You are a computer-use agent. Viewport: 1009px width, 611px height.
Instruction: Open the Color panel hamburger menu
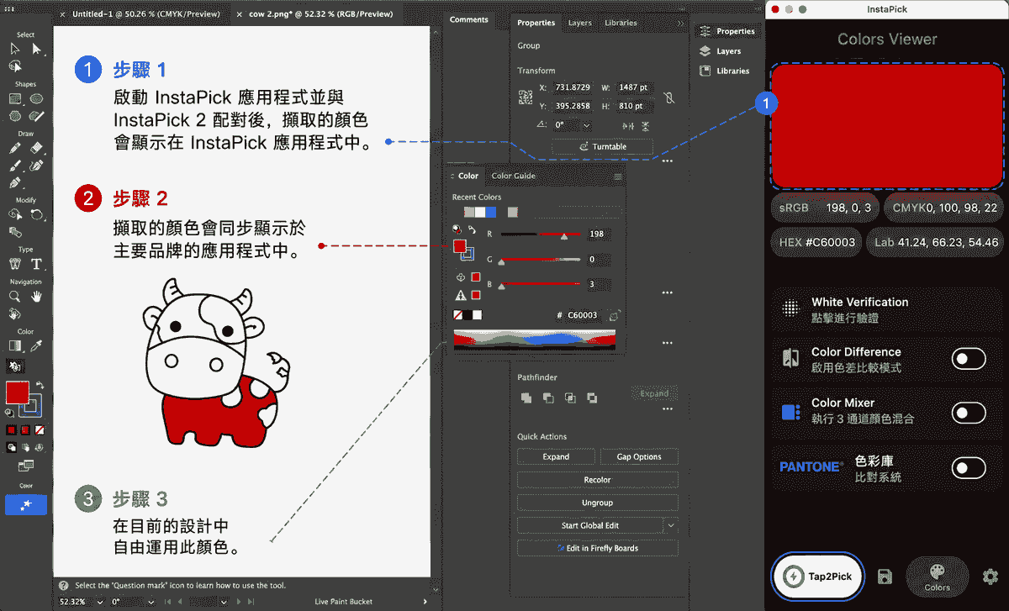[618, 176]
